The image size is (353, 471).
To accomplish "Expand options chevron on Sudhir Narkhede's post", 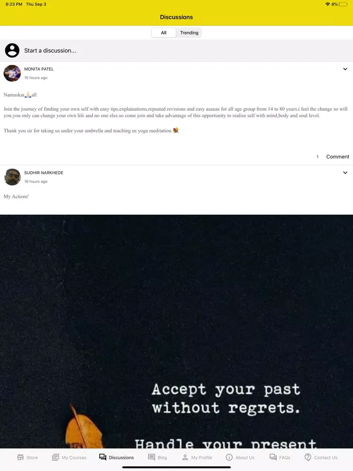I will [x=345, y=173].
